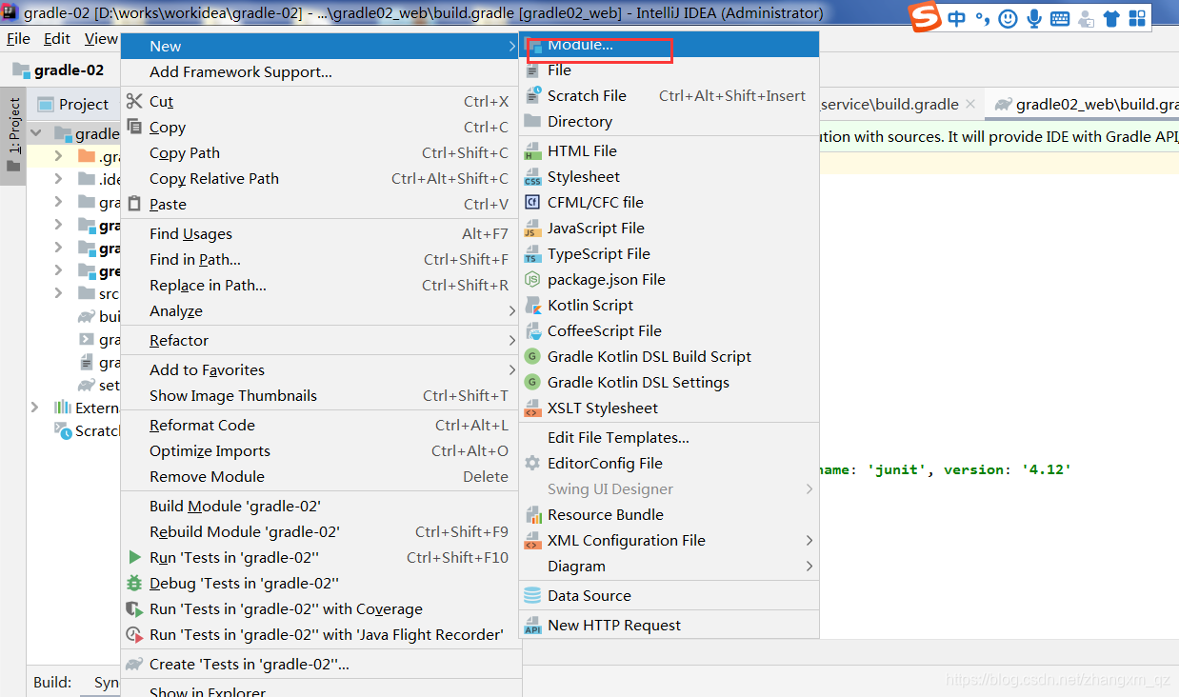Choose Module... from the New submenu
This screenshot has height=697, width=1179.
[x=669, y=45]
